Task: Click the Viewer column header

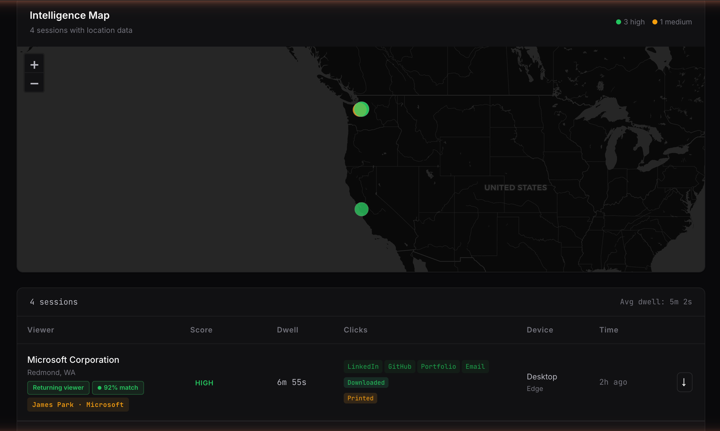Action: (x=41, y=330)
